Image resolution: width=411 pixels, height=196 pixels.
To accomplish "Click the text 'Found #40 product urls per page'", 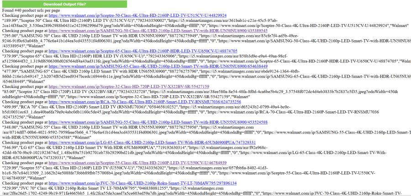I will (31, 10).
